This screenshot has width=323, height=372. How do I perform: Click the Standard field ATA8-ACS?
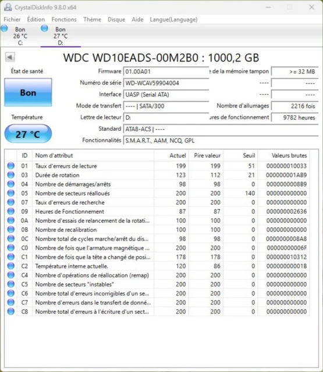221,129
